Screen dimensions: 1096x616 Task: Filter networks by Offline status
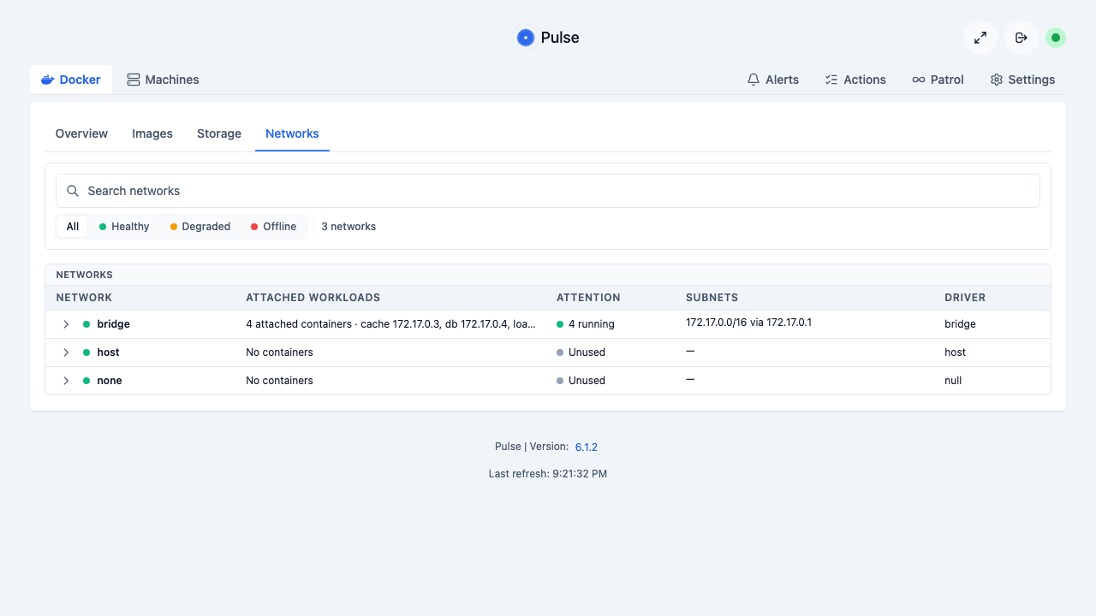click(x=273, y=227)
